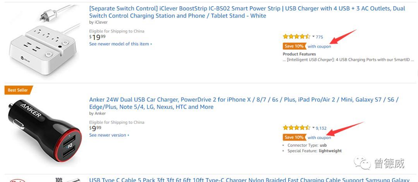Click 'with coupon' link for the Anker charger
The height and width of the screenshot is (182, 418).
pos(319,138)
